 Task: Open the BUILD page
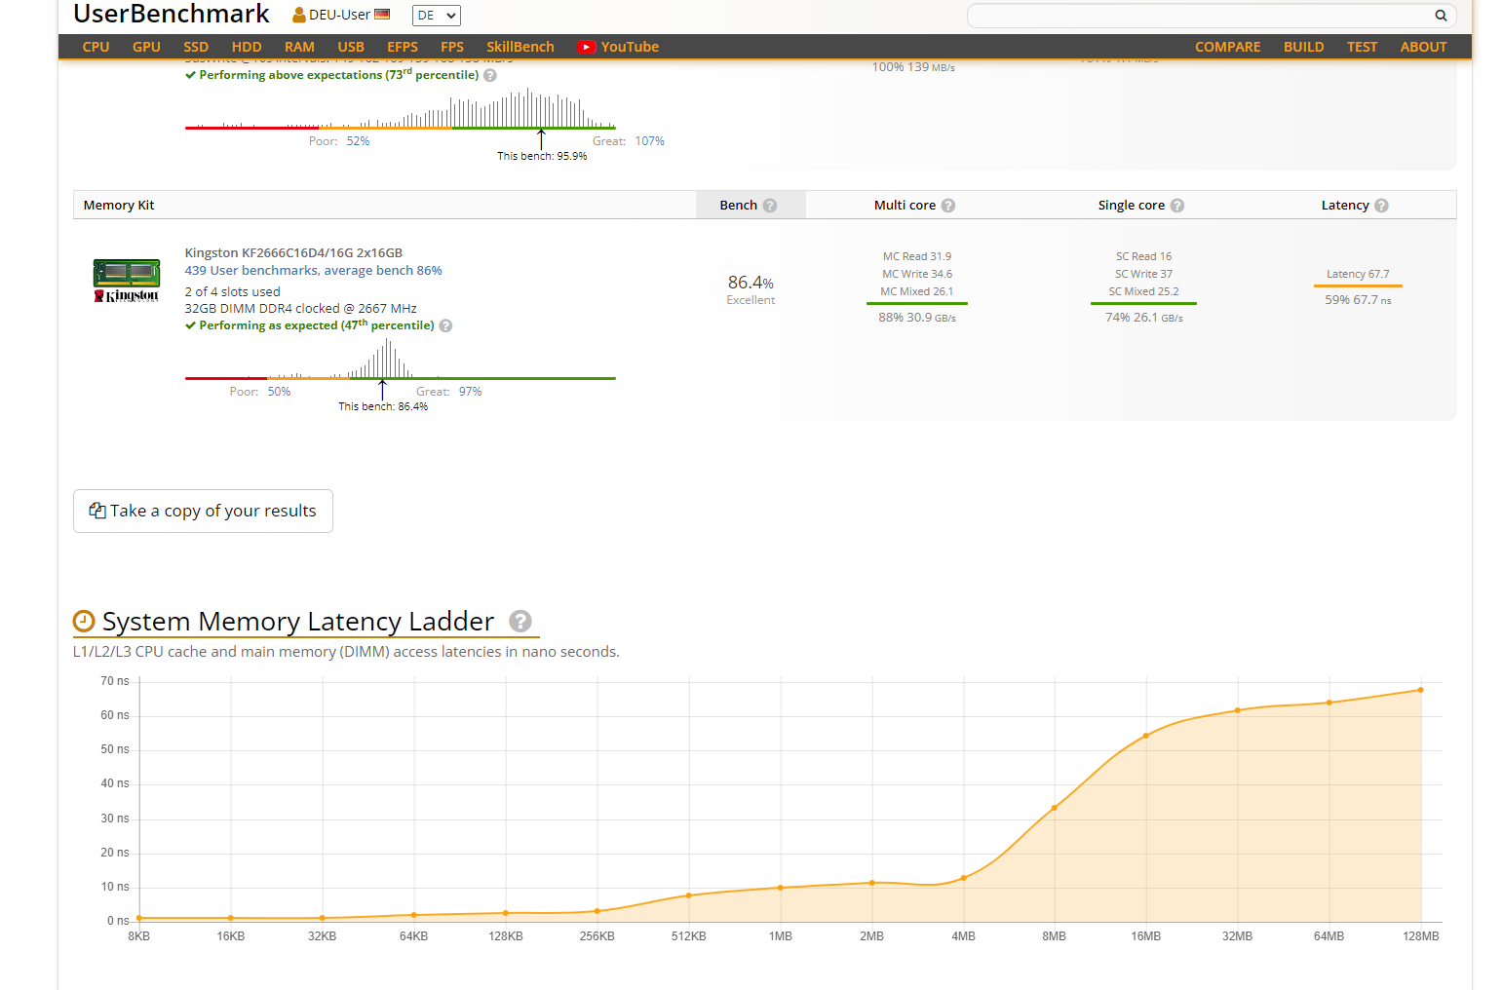point(1303,47)
